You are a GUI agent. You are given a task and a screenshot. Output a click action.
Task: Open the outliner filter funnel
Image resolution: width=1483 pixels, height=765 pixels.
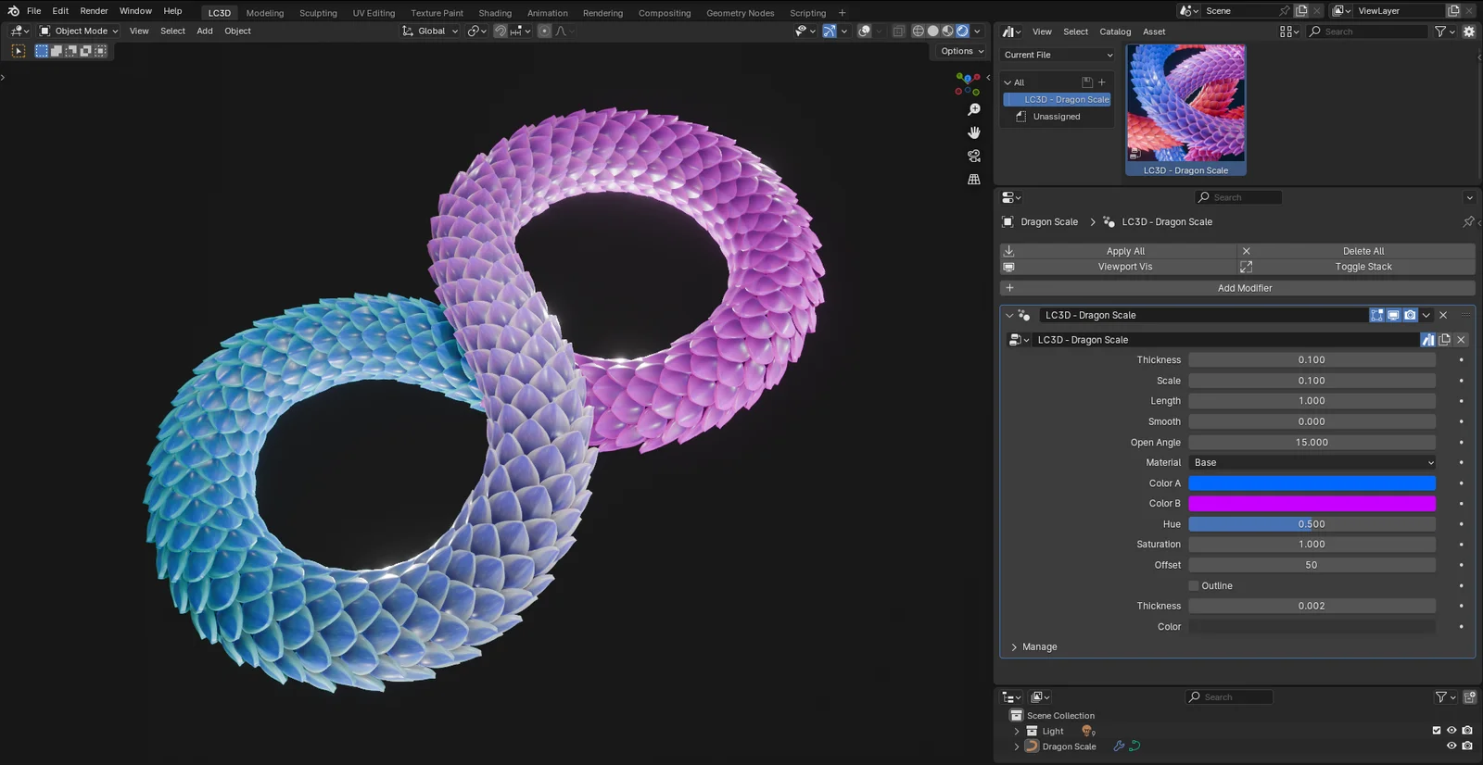coord(1440,697)
